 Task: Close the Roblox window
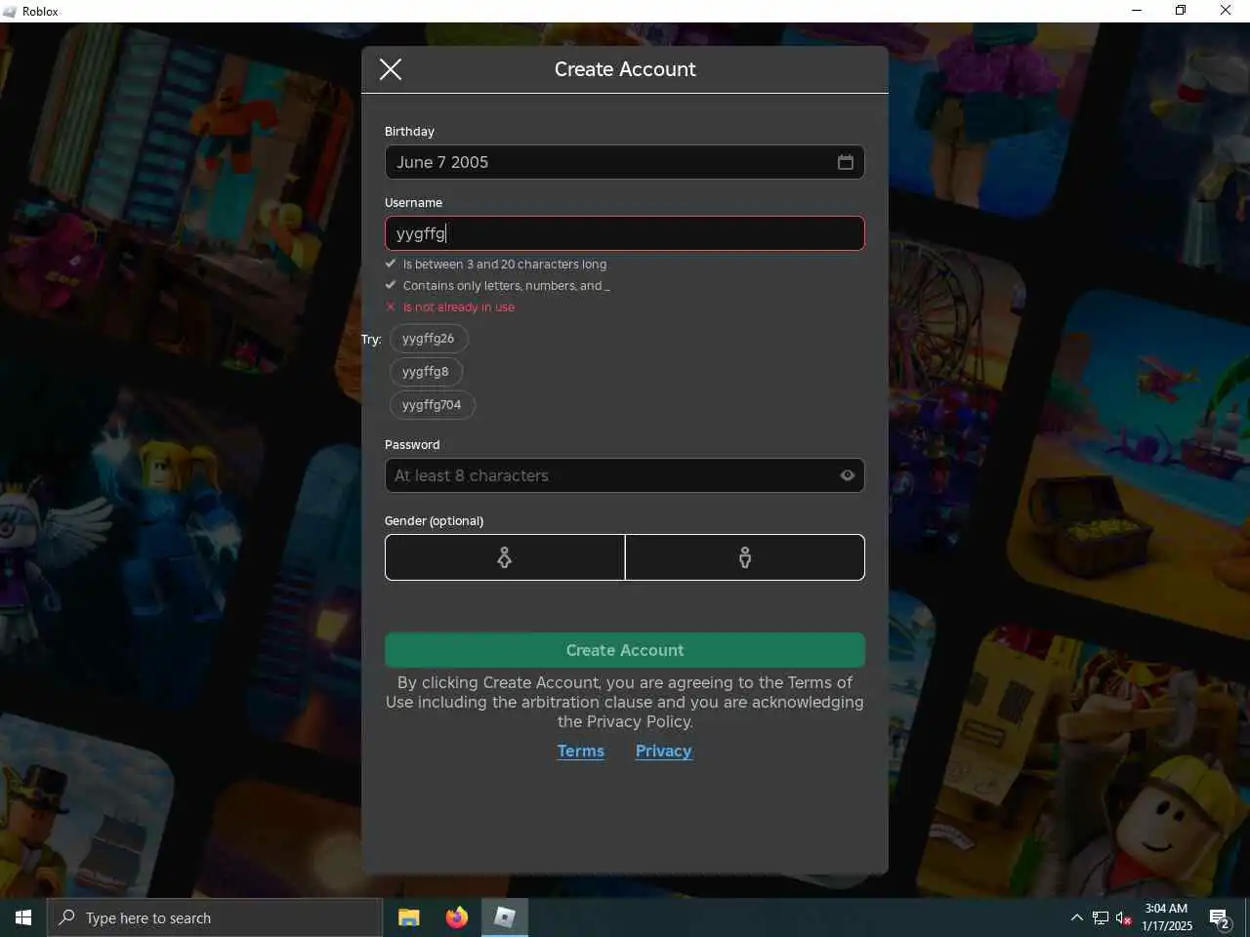1226,11
